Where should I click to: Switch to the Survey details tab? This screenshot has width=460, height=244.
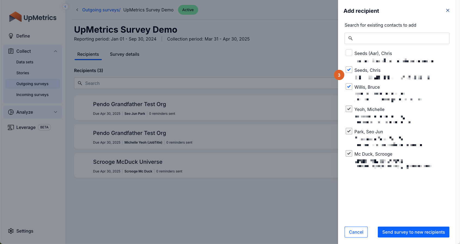coord(124,54)
